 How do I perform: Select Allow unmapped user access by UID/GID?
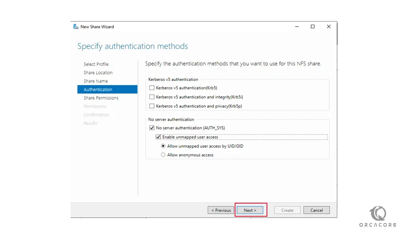point(163,146)
